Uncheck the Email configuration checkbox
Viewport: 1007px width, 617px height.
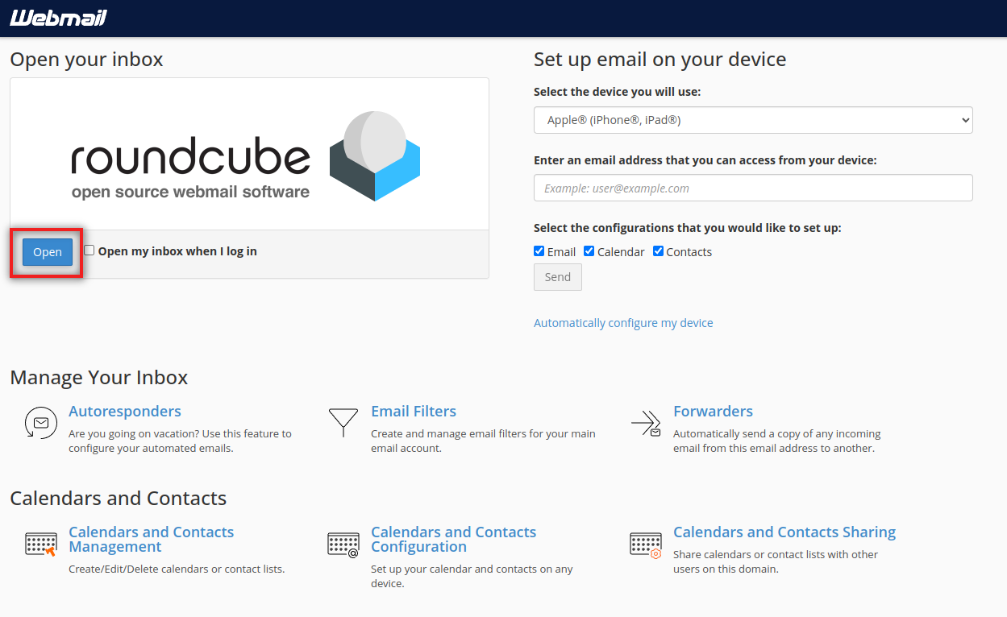539,251
